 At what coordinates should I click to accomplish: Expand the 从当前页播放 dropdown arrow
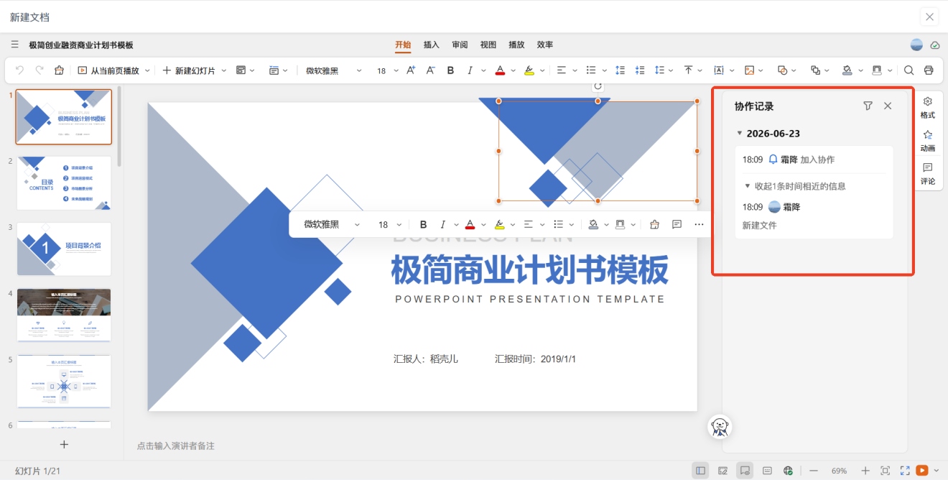[x=148, y=70]
